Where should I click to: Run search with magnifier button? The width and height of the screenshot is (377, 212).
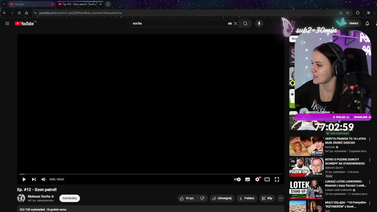pyautogui.click(x=245, y=24)
